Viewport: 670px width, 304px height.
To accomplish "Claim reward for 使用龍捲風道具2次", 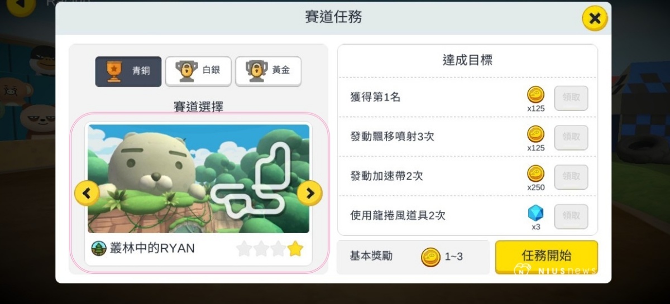I will click(571, 216).
